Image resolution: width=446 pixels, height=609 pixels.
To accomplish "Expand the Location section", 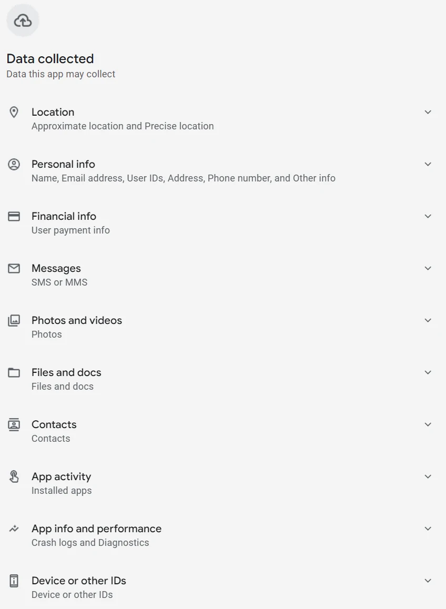I will pos(428,112).
